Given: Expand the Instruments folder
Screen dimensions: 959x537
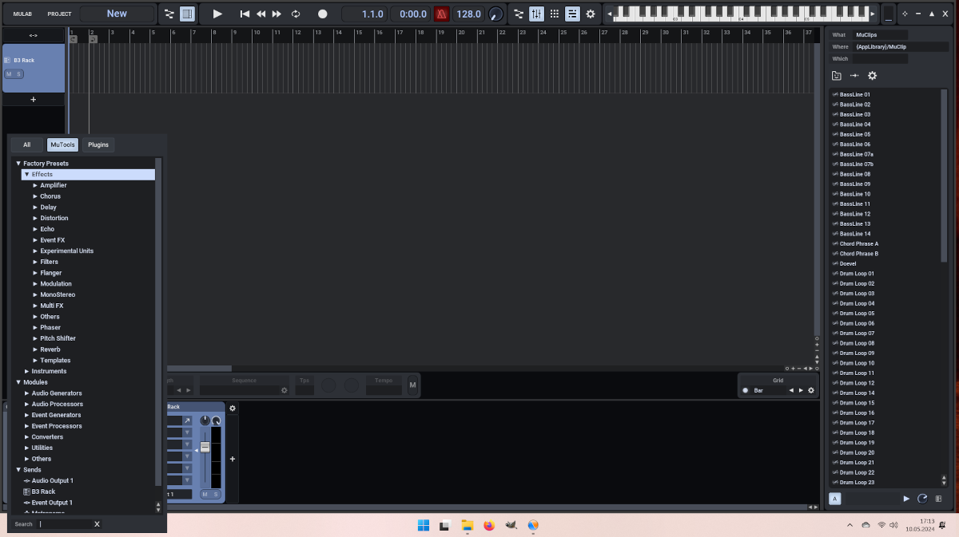Looking at the screenshot, I should (26, 371).
